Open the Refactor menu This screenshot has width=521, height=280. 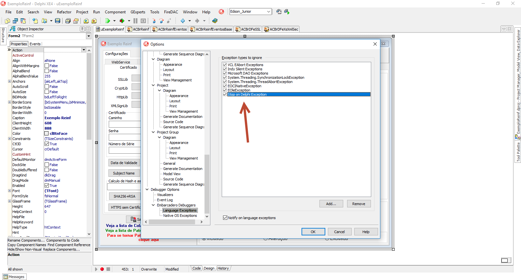click(64, 12)
